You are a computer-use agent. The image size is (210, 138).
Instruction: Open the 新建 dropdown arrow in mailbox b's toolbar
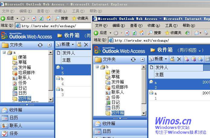click(166, 59)
